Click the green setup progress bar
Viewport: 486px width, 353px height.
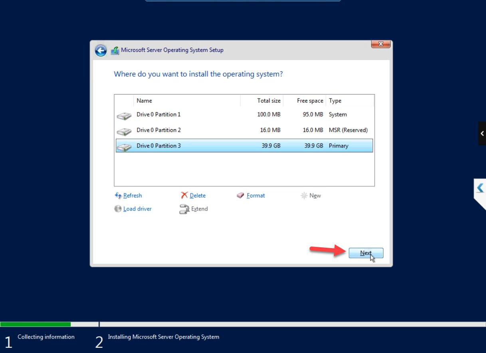[x=36, y=324]
